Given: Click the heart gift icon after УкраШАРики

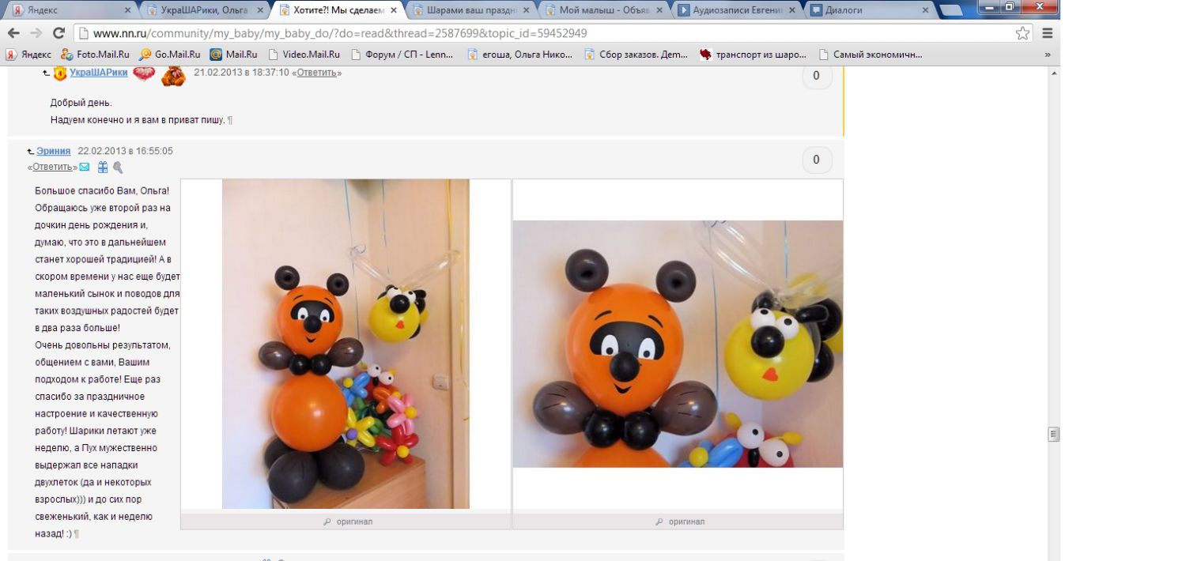Looking at the screenshot, I should point(144,73).
